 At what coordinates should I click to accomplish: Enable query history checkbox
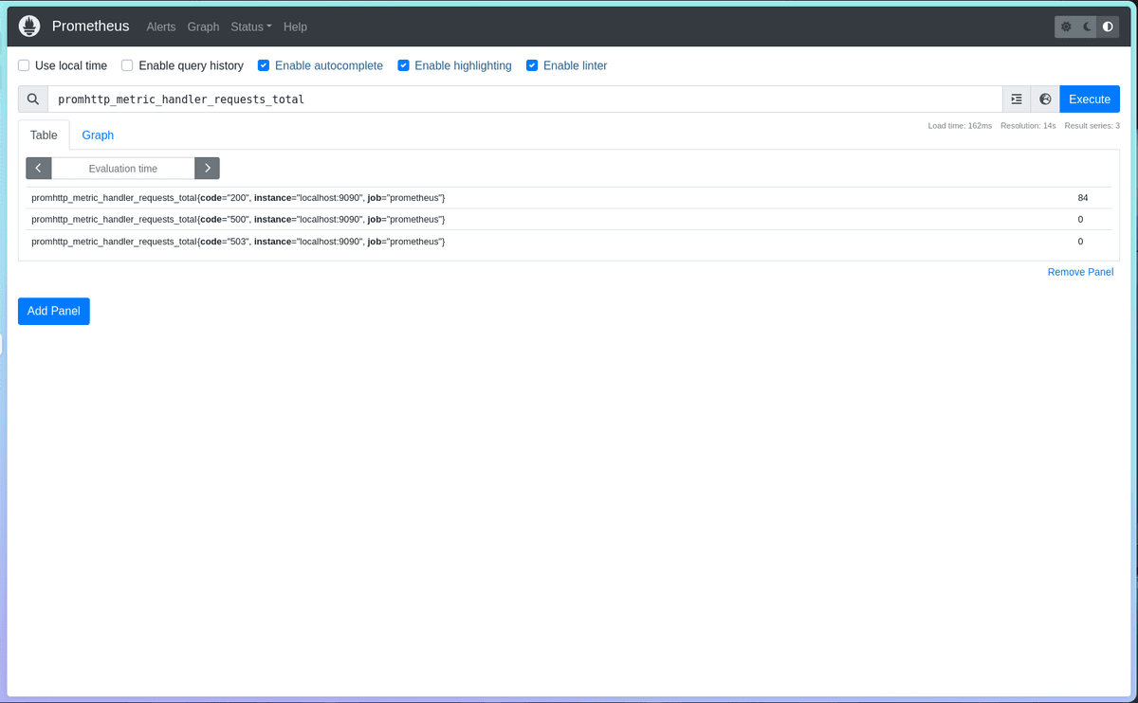click(127, 65)
